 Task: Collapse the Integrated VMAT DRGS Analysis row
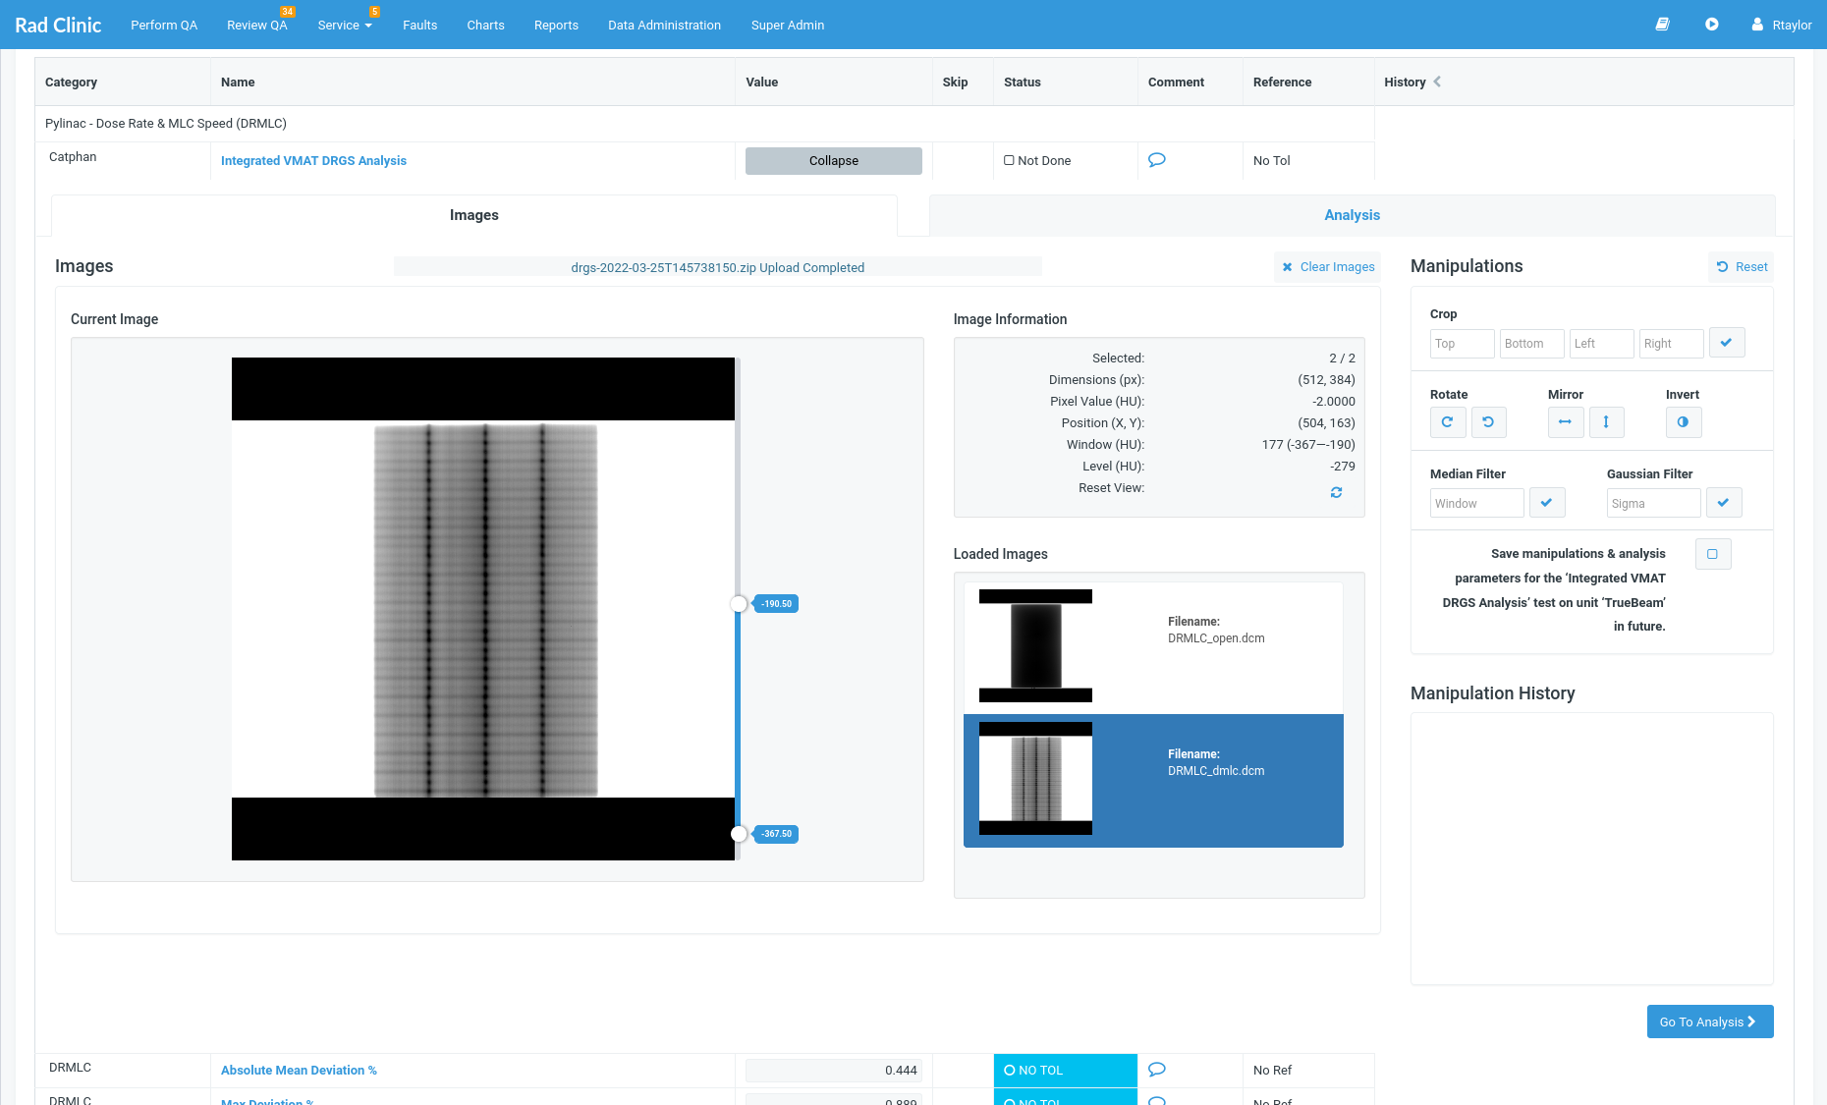(832, 160)
